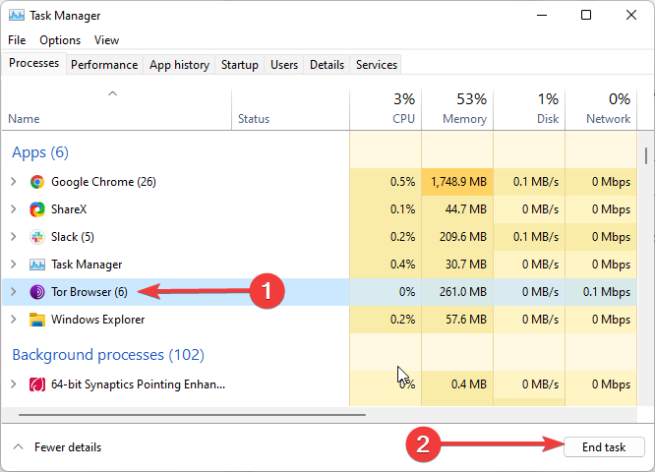Sort by the CPU column header
The image size is (655, 472).
coord(386,109)
